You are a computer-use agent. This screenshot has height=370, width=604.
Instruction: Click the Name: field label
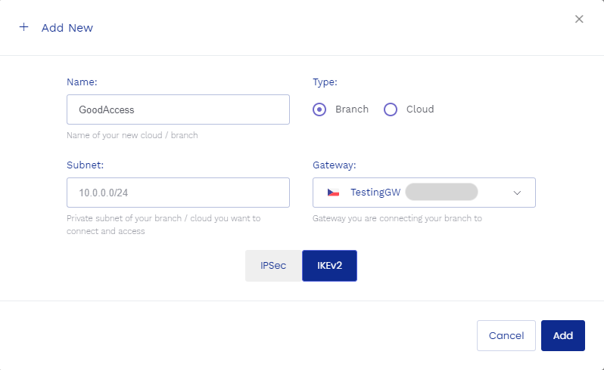click(82, 82)
